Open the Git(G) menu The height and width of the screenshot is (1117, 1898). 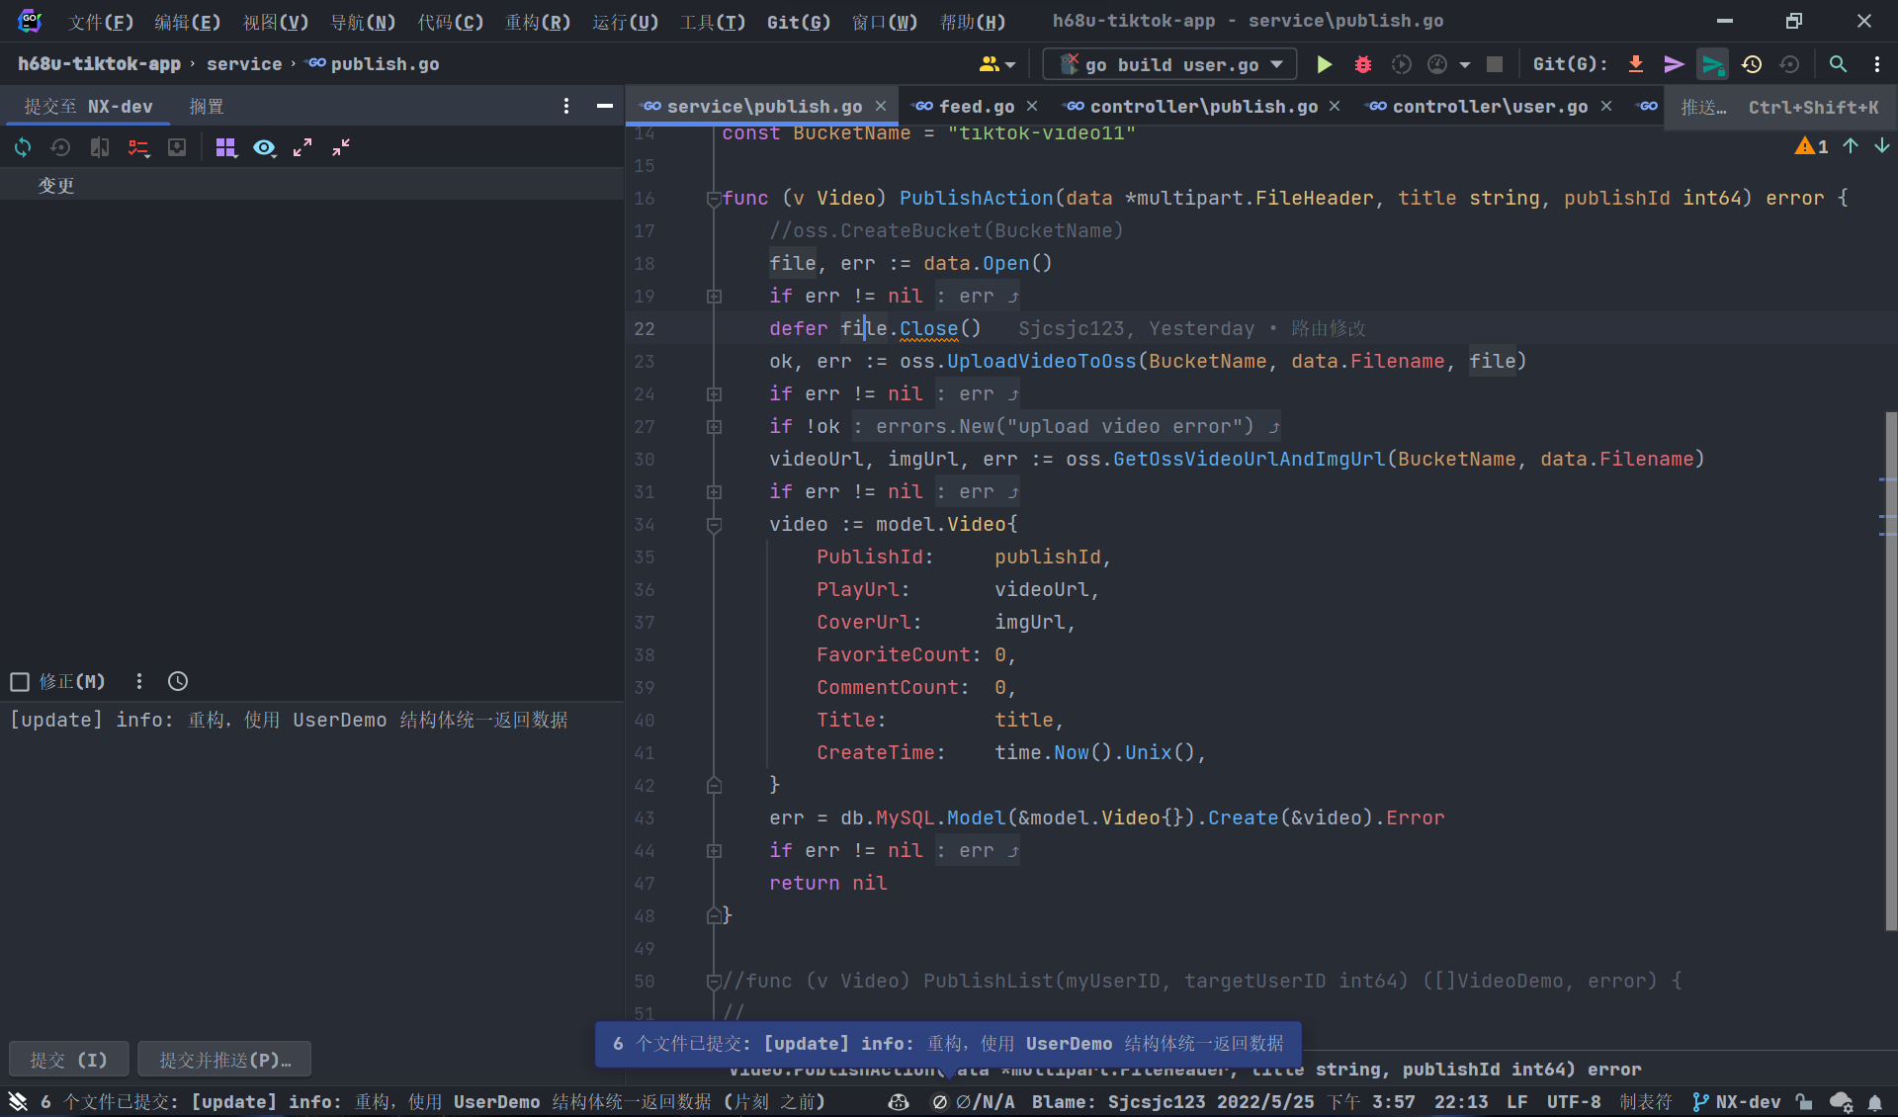799,22
